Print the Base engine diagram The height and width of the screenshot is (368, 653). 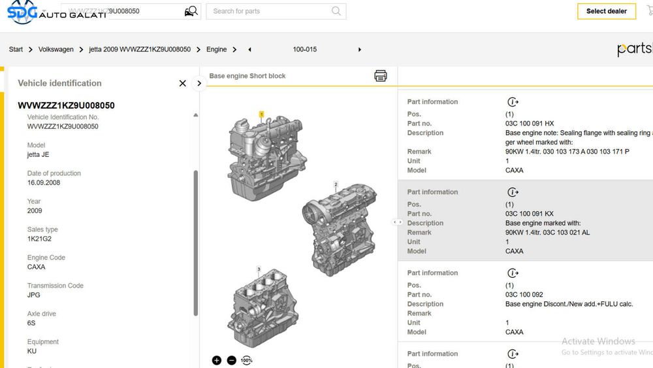(x=380, y=76)
